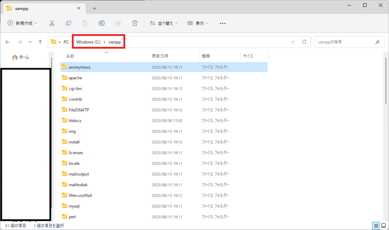389x230 pixels.
Task: Sort by サイズ column header
Action: 248,56
